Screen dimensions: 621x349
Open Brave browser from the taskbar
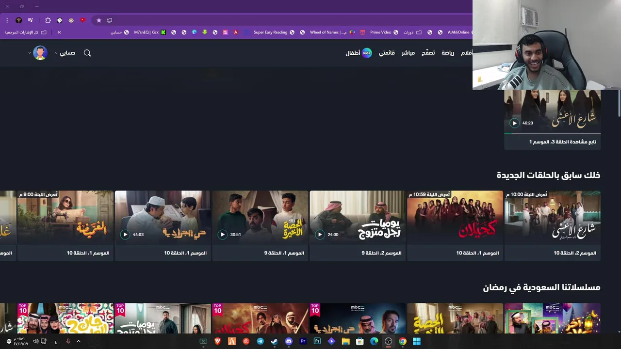[218, 341]
